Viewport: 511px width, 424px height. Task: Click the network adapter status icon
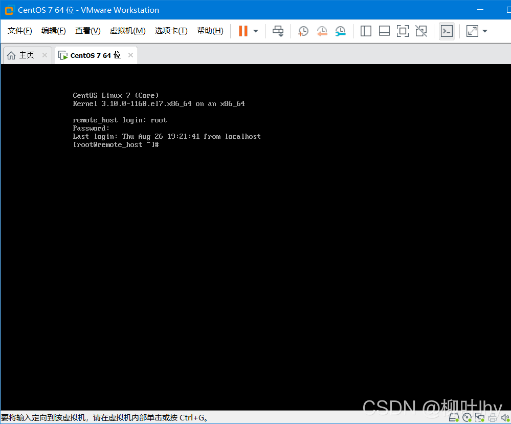click(x=480, y=417)
